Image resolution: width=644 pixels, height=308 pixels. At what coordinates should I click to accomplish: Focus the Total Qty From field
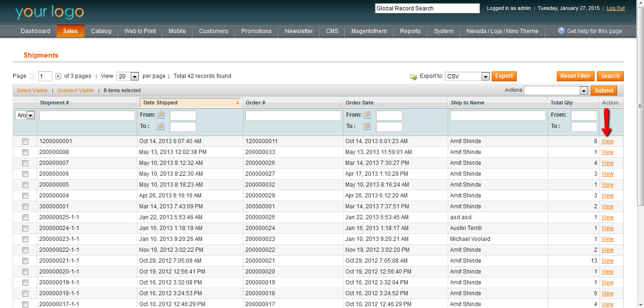[x=584, y=115]
